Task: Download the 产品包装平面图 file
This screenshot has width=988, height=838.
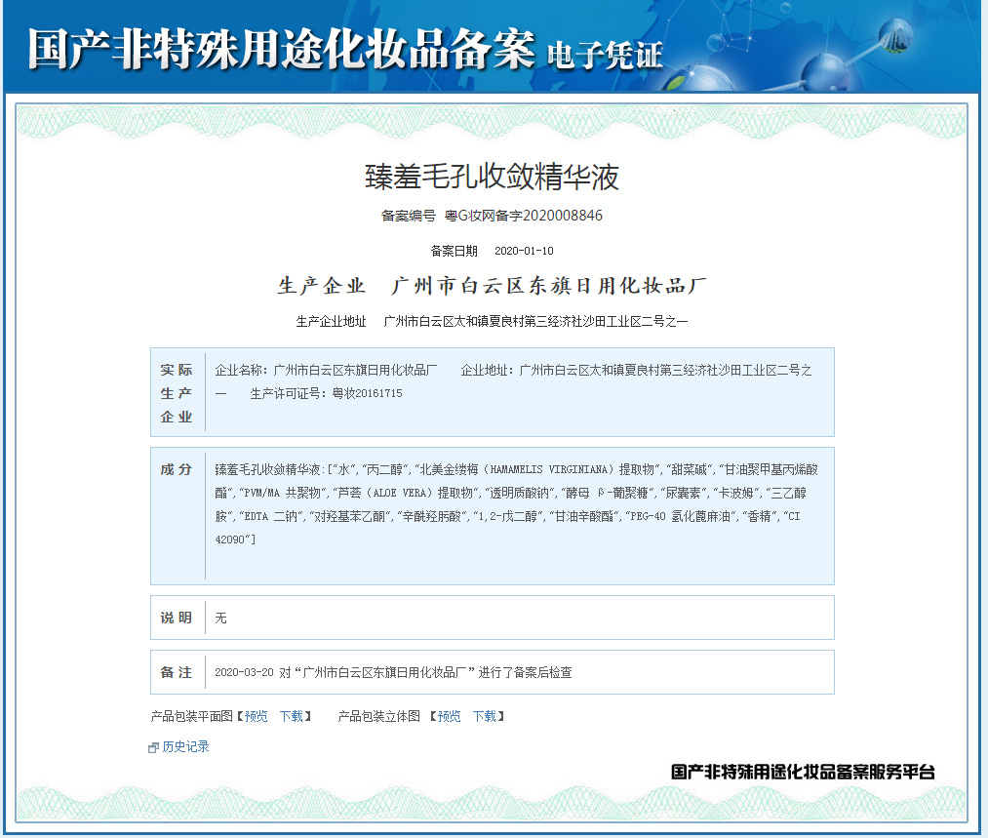Action: [x=291, y=716]
